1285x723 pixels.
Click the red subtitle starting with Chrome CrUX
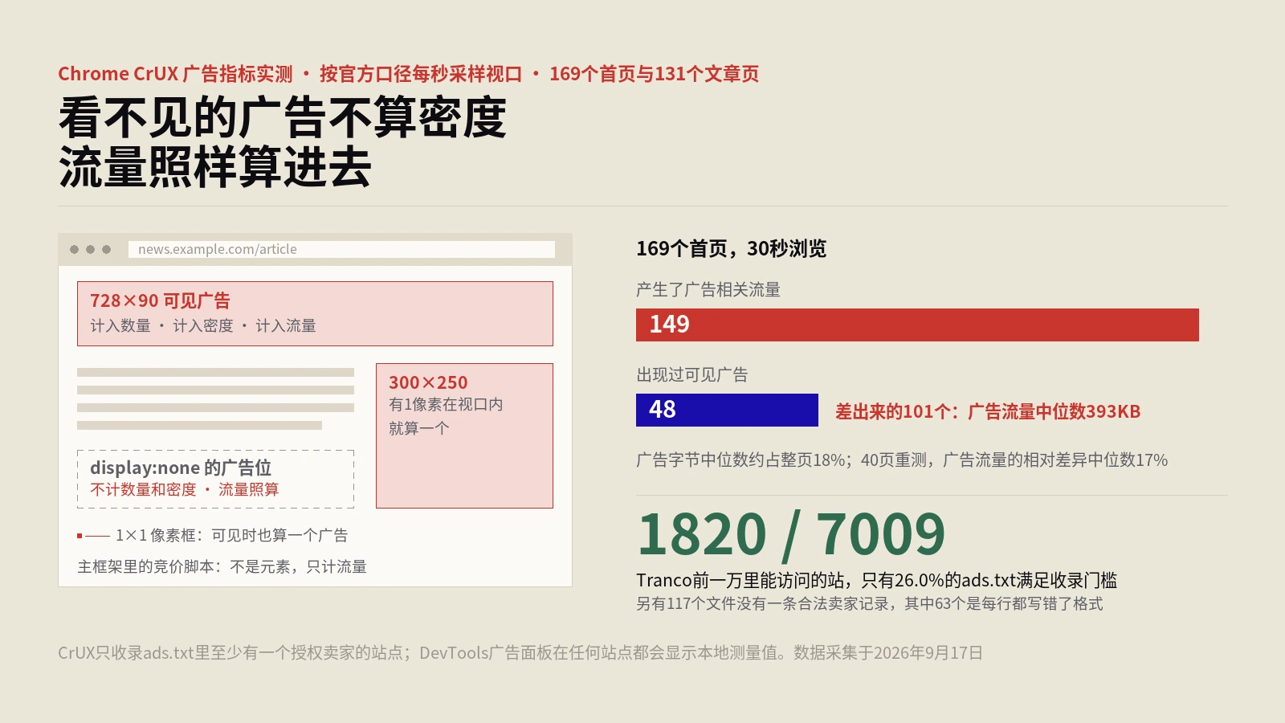[x=408, y=74]
